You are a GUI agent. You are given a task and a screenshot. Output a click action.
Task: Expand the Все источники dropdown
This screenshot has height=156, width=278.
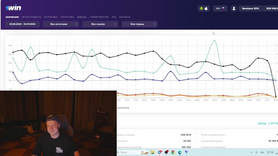[61, 24]
